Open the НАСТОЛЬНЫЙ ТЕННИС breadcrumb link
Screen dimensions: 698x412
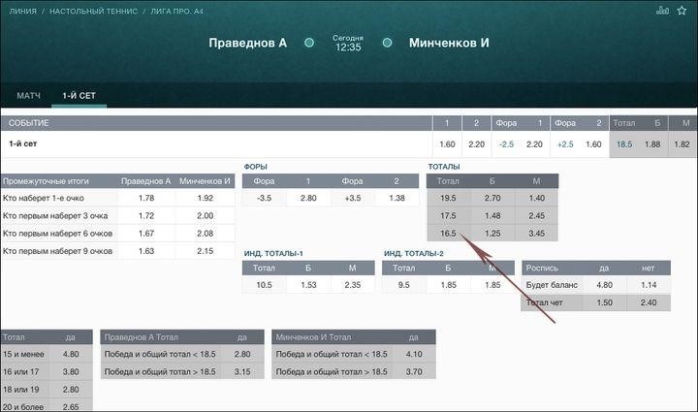[x=93, y=11]
